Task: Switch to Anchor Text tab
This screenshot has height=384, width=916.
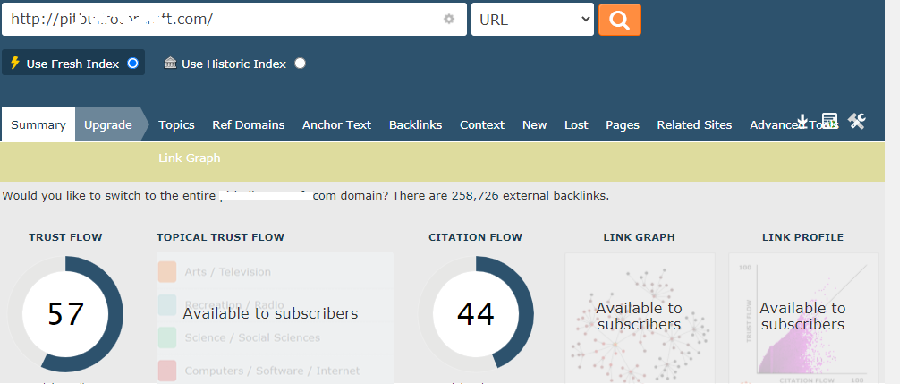Action: pos(336,125)
